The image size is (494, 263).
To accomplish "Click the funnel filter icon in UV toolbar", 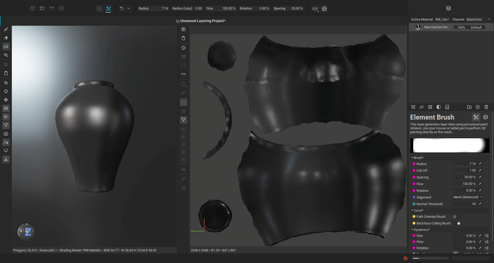I will point(183,120).
